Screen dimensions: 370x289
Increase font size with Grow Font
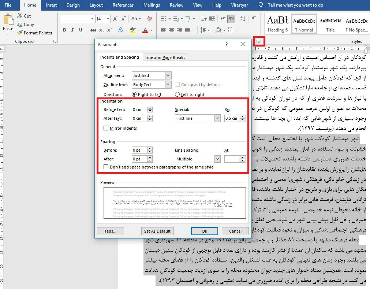[115, 19]
